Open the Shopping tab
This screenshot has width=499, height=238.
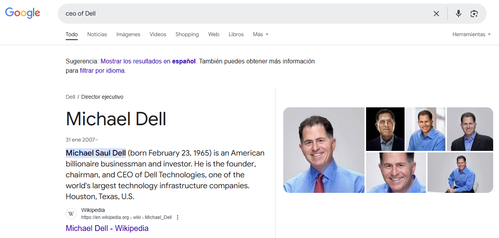[187, 34]
